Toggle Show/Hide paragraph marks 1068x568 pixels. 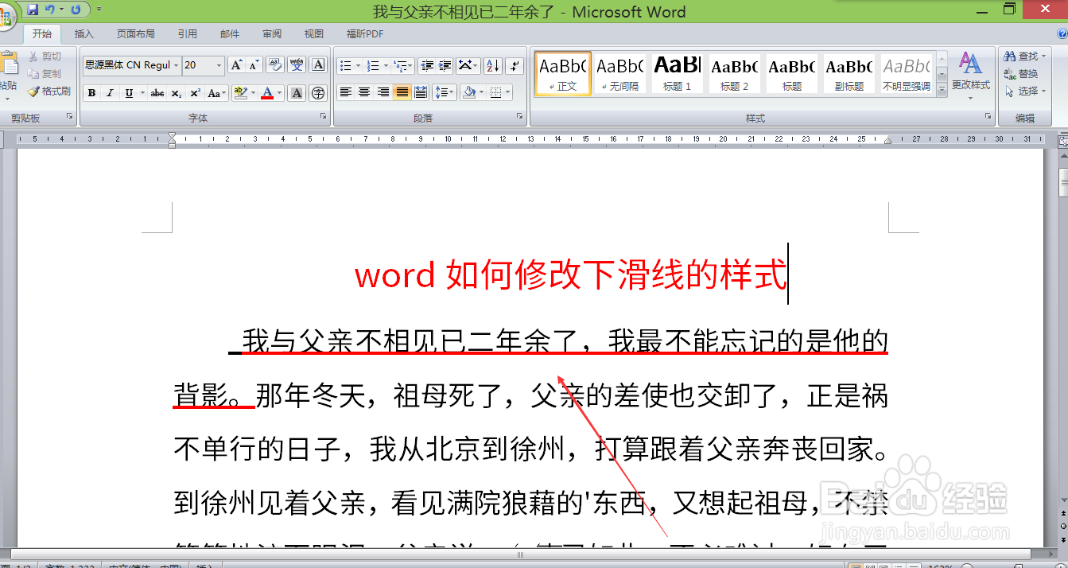click(515, 65)
